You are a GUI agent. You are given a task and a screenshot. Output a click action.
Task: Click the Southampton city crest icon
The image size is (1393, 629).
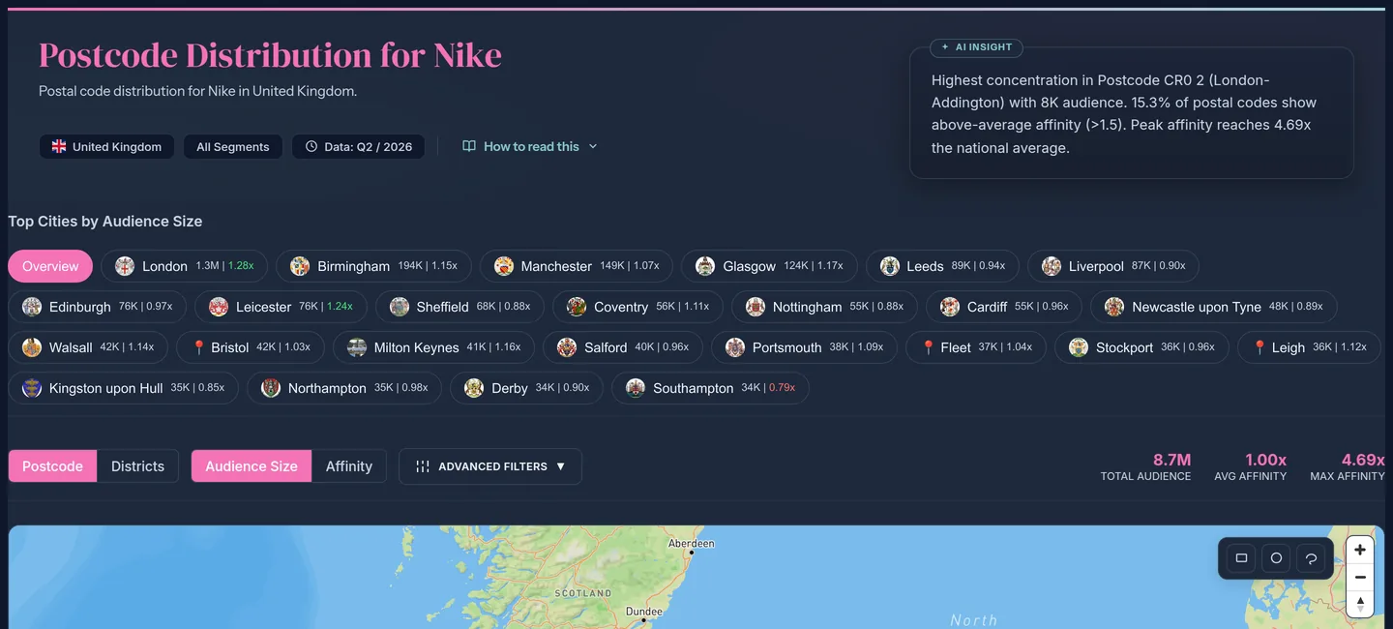pyautogui.click(x=636, y=388)
